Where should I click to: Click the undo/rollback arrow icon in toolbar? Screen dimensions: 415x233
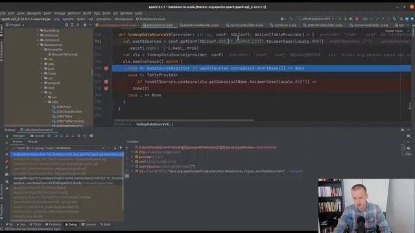(394, 19)
